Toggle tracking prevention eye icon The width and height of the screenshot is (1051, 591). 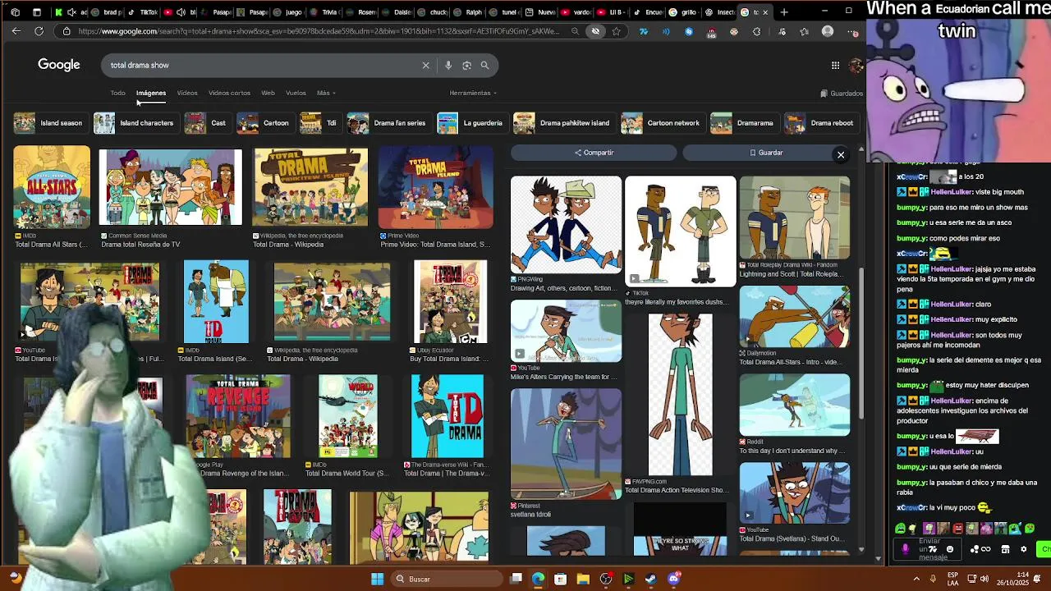(x=596, y=31)
